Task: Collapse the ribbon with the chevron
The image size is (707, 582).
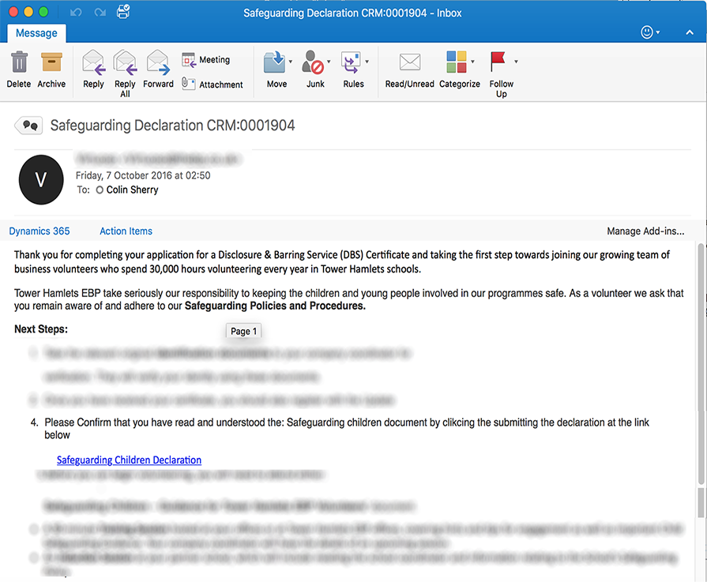Action: point(690,32)
